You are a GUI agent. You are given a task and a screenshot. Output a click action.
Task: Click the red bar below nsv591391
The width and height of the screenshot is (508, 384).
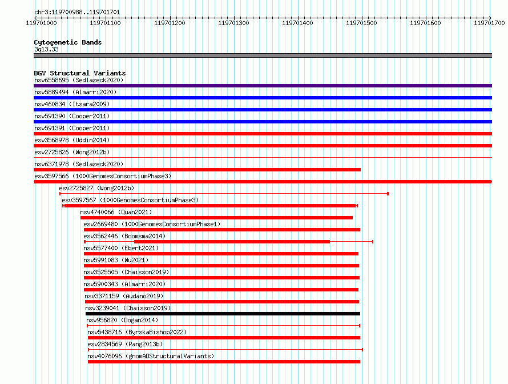[x=263, y=134]
